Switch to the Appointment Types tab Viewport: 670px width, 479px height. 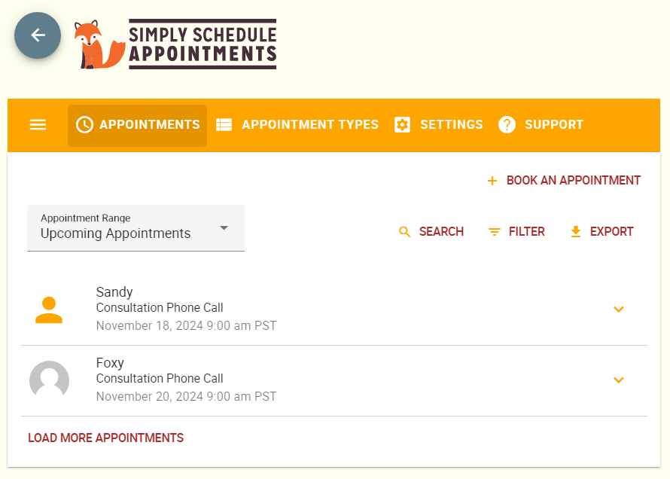pyautogui.click(x=297, y=125)
